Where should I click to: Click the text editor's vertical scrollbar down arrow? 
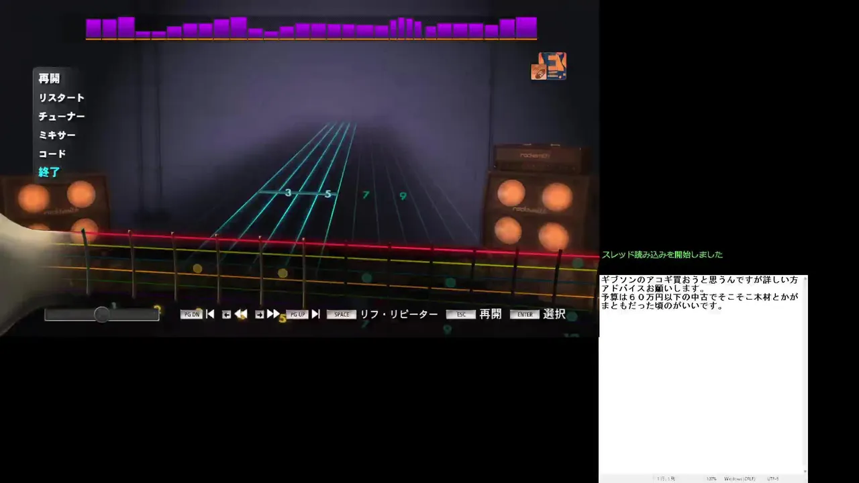point(804,470)
